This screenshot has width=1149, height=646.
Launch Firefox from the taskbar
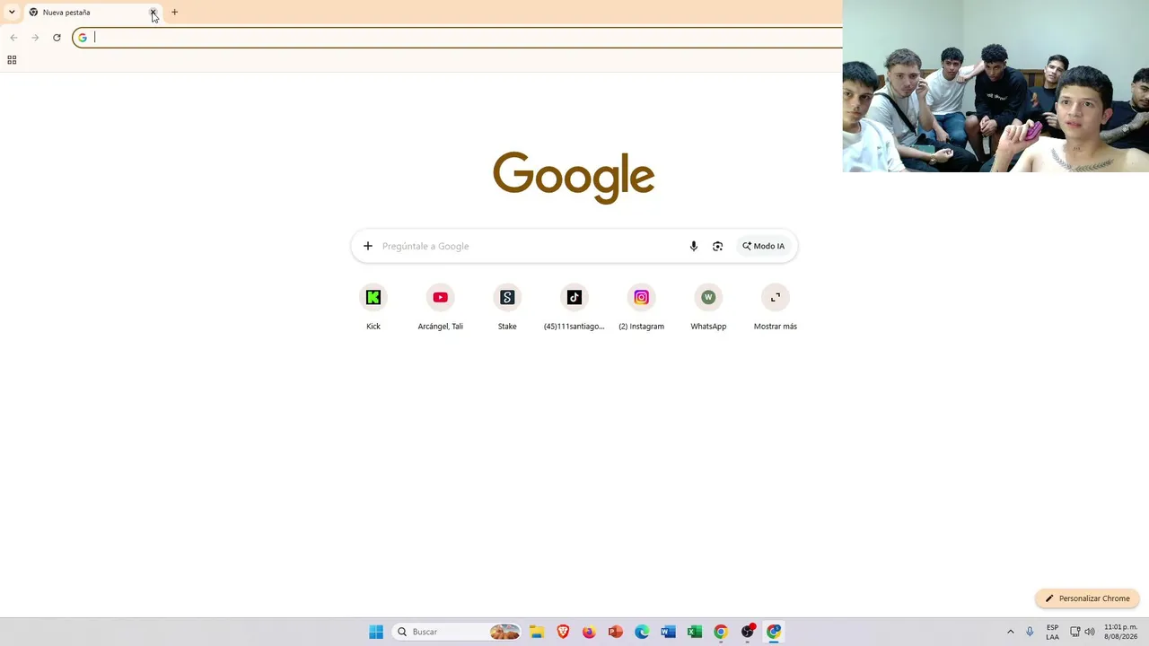pyautogui.click(x=589, y=632)
